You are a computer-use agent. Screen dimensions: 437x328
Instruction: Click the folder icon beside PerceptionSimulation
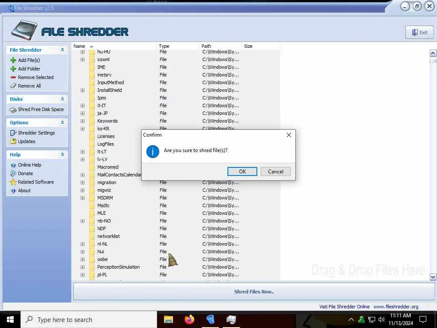[x=92, y=267]
